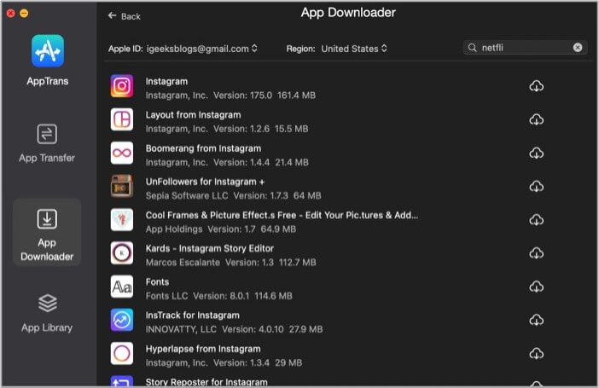
Task: Download Cool Frames & Picture Effects app
Action: coord(537,220)
